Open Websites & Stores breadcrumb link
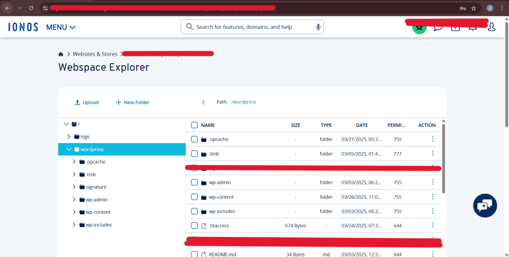Screen dimensions: 509x257 (95, 54)
